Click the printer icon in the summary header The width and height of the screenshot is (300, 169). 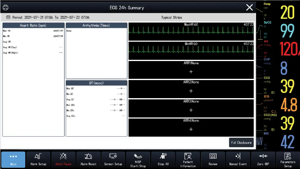pos(6,8)
